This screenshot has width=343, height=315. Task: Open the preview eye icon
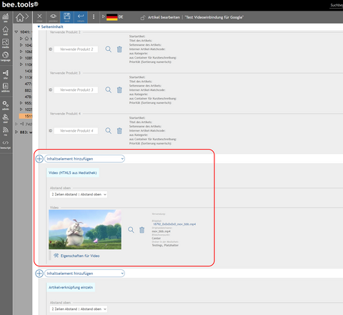click(x=53, y=17)
